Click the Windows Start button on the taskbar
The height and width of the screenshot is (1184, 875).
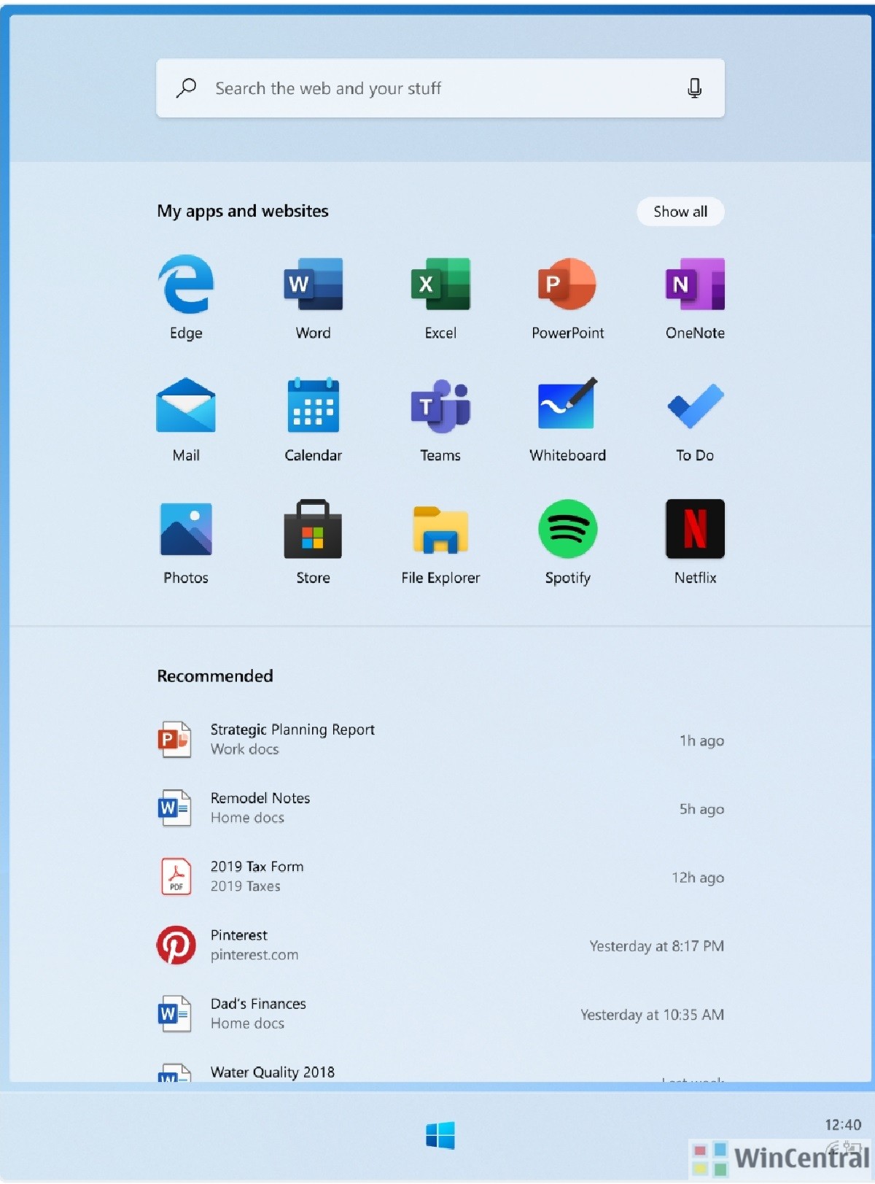pyautogui.click(x=440, y=1135)
